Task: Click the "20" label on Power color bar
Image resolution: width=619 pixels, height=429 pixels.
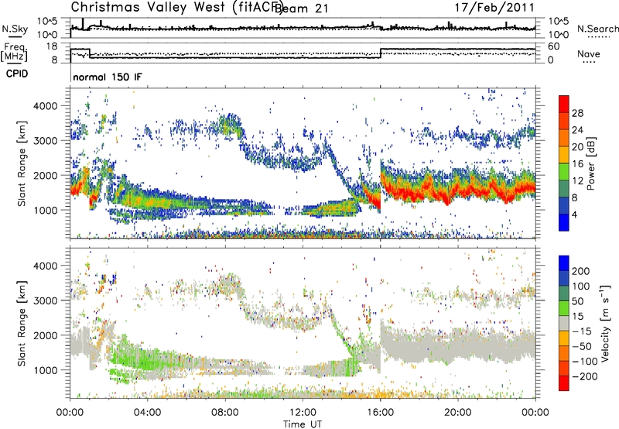Action: point(577,147)
